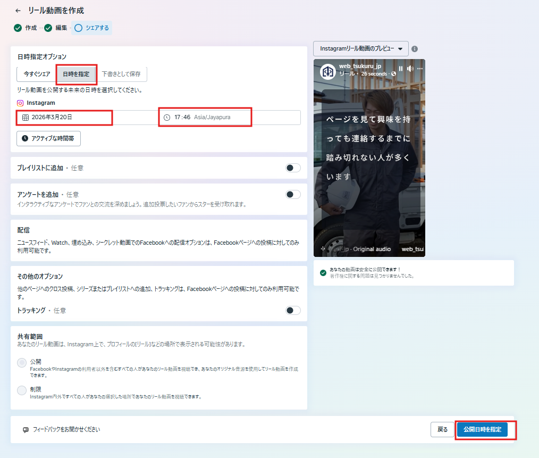Click the feedback speech bubble icon

(26, 430)
